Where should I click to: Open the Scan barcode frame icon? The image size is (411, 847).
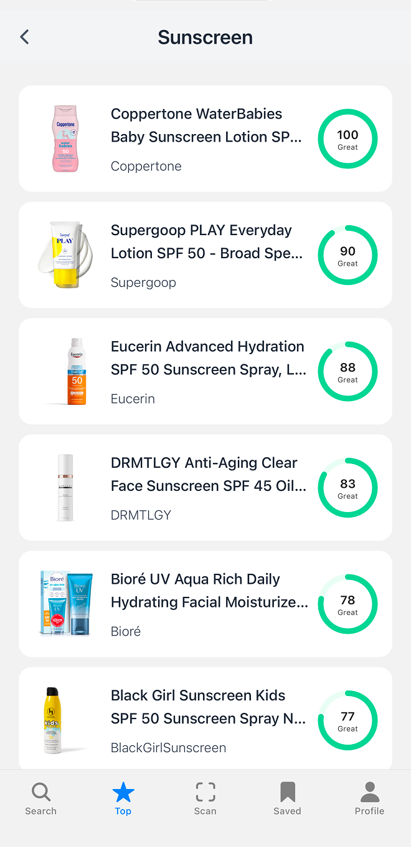click(205, 792)
